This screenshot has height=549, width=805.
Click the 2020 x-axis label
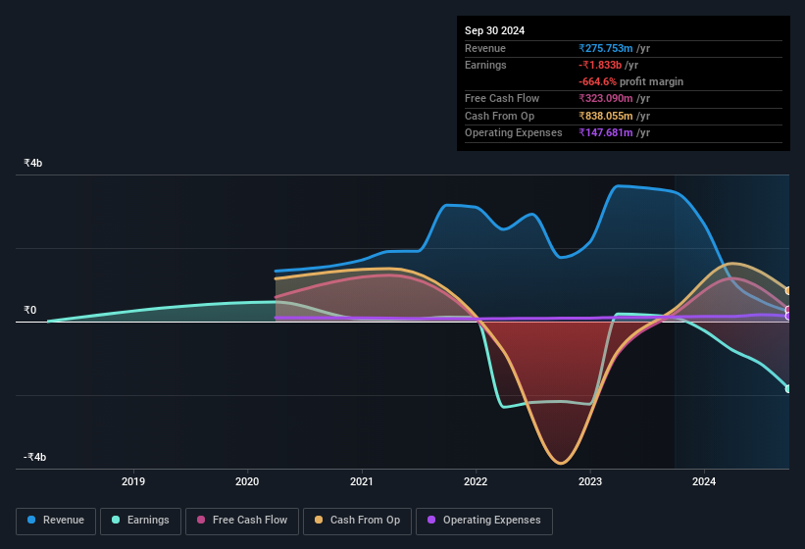(247, 481)
